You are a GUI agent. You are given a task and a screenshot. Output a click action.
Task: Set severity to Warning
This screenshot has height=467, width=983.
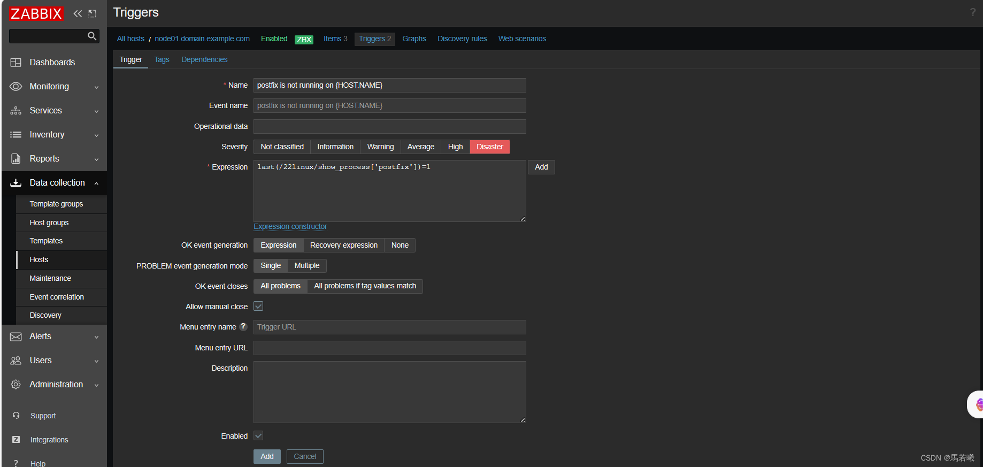pyautogui.click(x=380, y=147)
